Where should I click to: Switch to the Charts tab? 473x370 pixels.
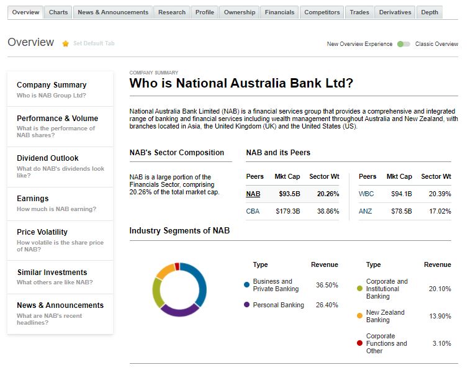pyautogui.click(x=58, y=12)
